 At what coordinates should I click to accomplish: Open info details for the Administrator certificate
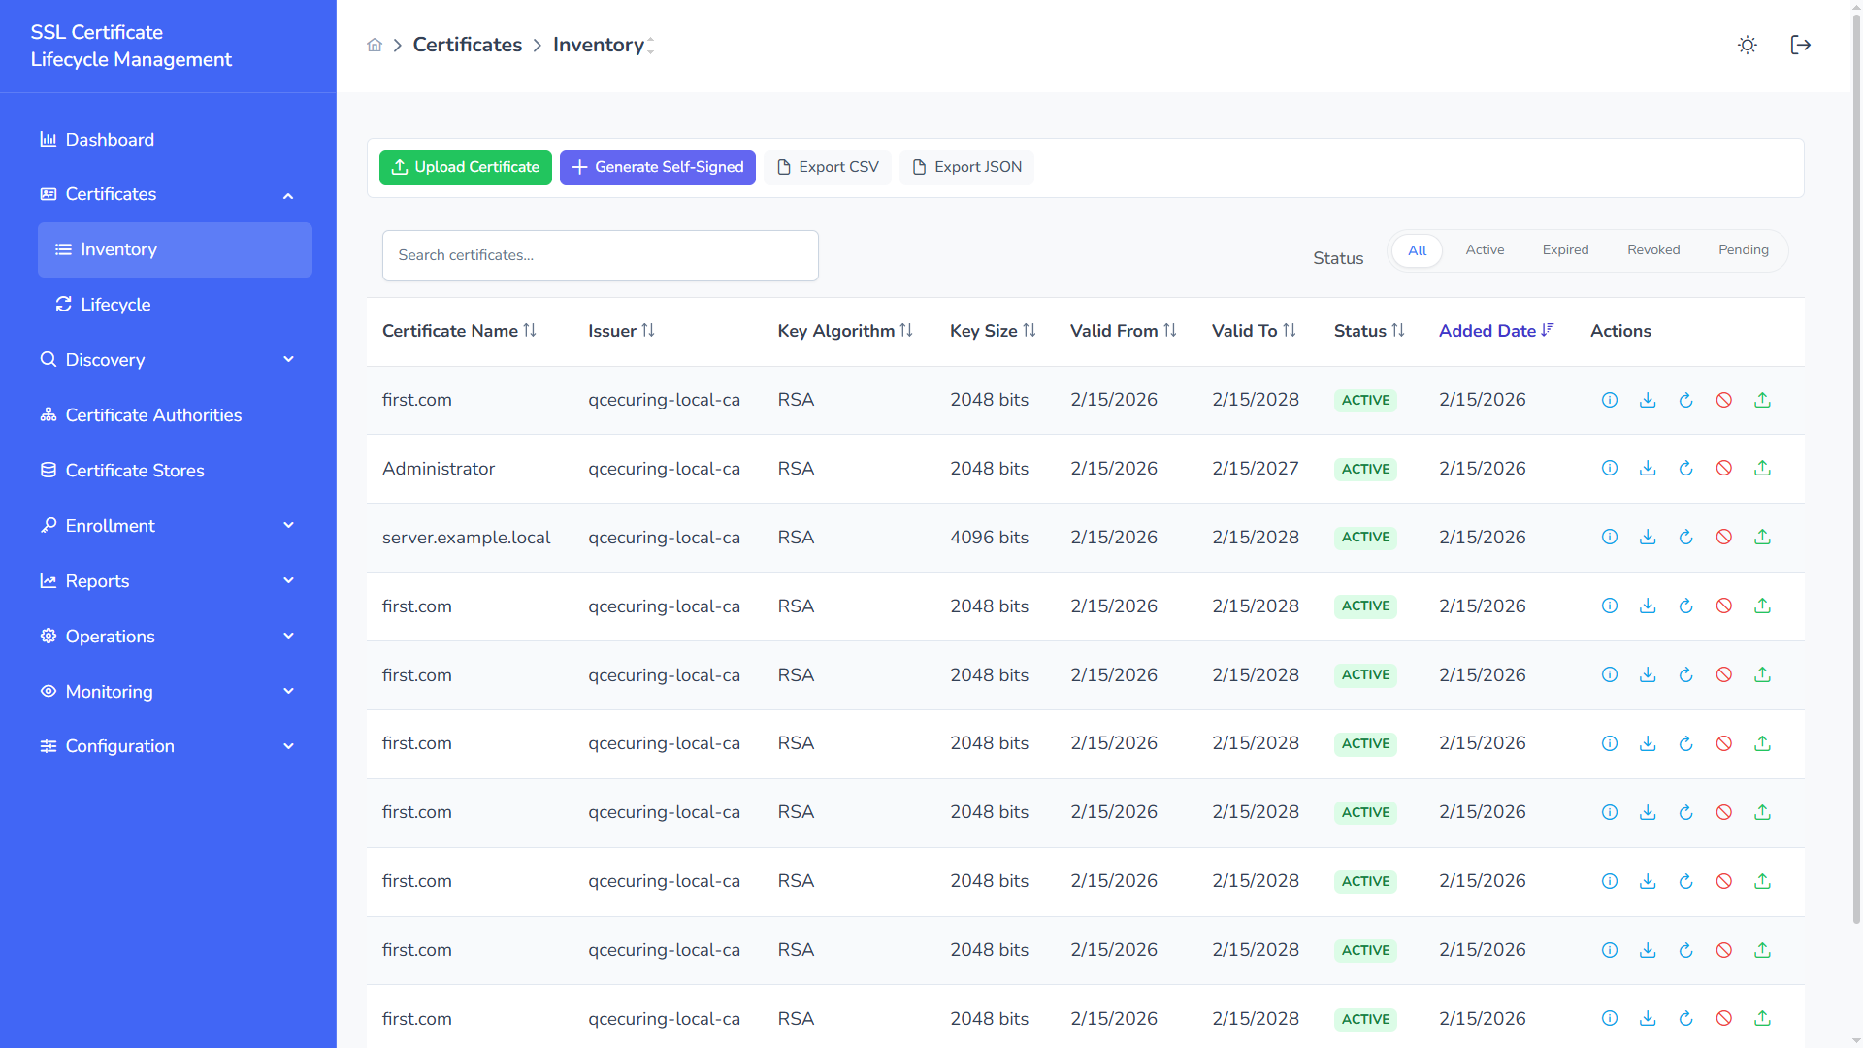coord(1610,468)
